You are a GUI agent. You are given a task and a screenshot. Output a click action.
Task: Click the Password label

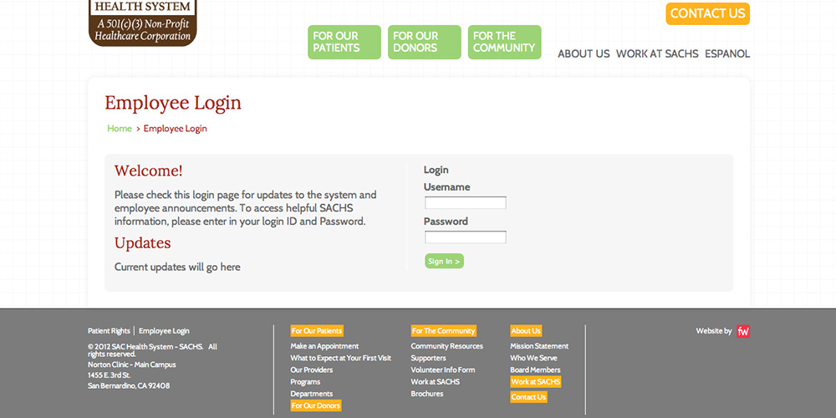446,222
